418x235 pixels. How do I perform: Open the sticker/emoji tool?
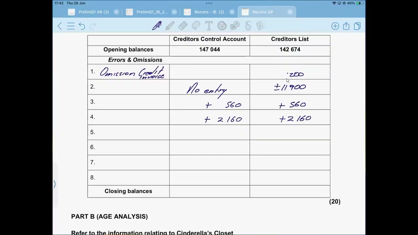[x=222, y=26]
